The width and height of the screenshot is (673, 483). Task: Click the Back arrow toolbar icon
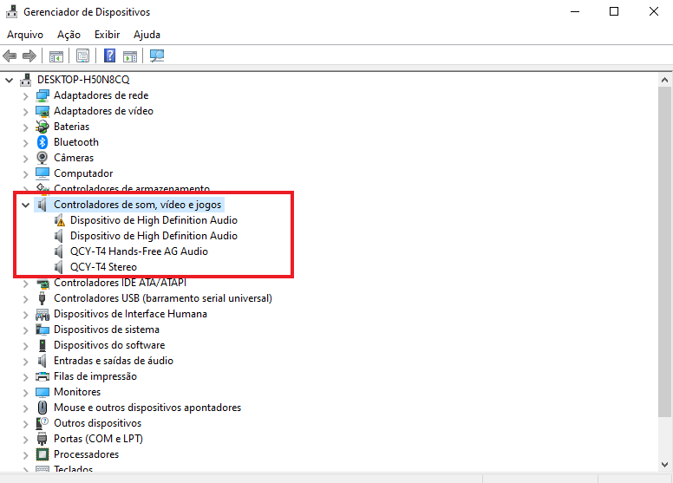10,55
